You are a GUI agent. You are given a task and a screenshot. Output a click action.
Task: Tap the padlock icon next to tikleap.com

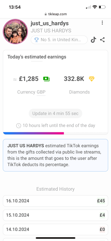pos(46,14)
